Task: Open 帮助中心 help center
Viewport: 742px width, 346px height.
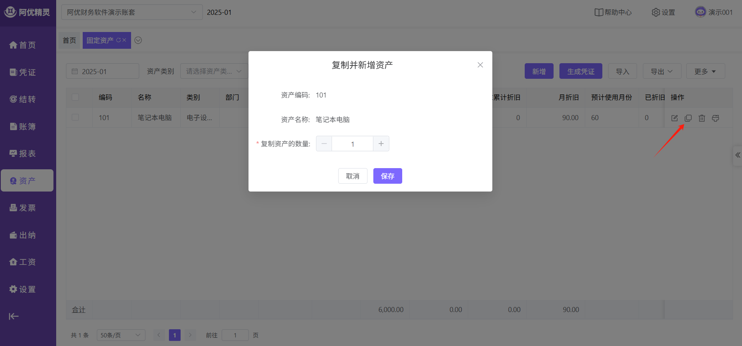Action: tap(613, 12)
